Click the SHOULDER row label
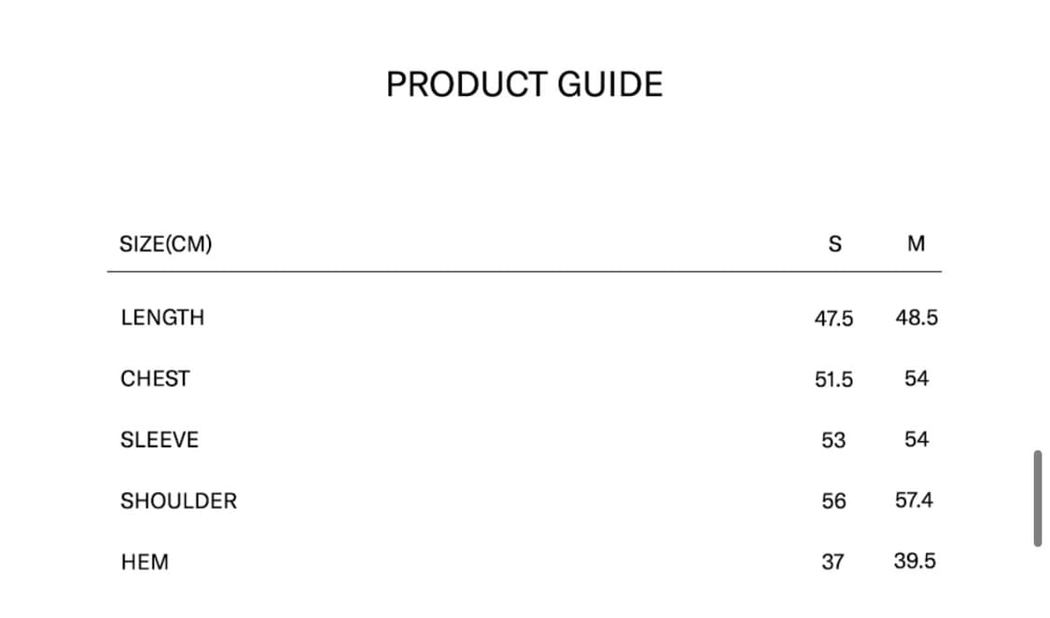This screenshot has width=1050, height=618. coord(178,501)
